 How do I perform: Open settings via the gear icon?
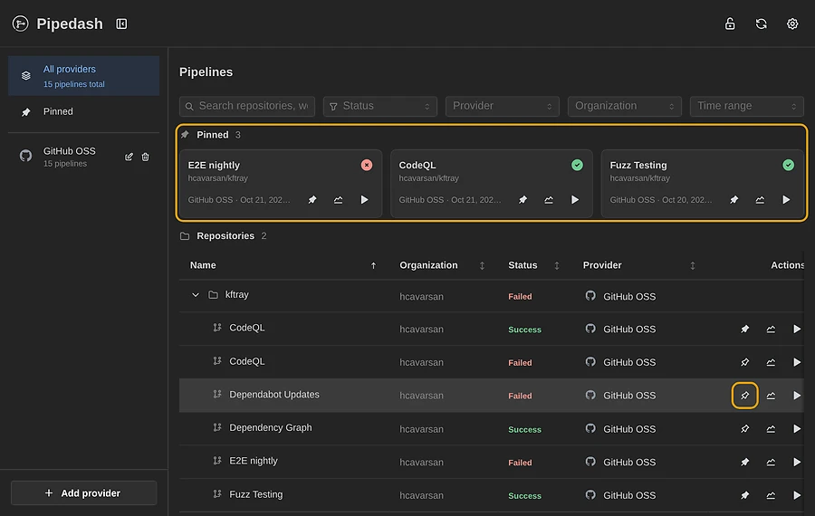[x=792, y=24]
